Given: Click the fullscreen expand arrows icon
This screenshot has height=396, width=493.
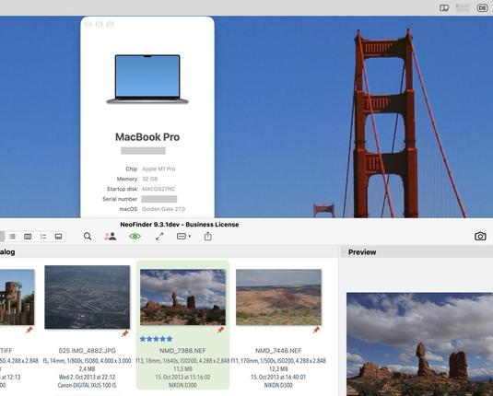Looking at the screenshot, I should coord(159,237).
